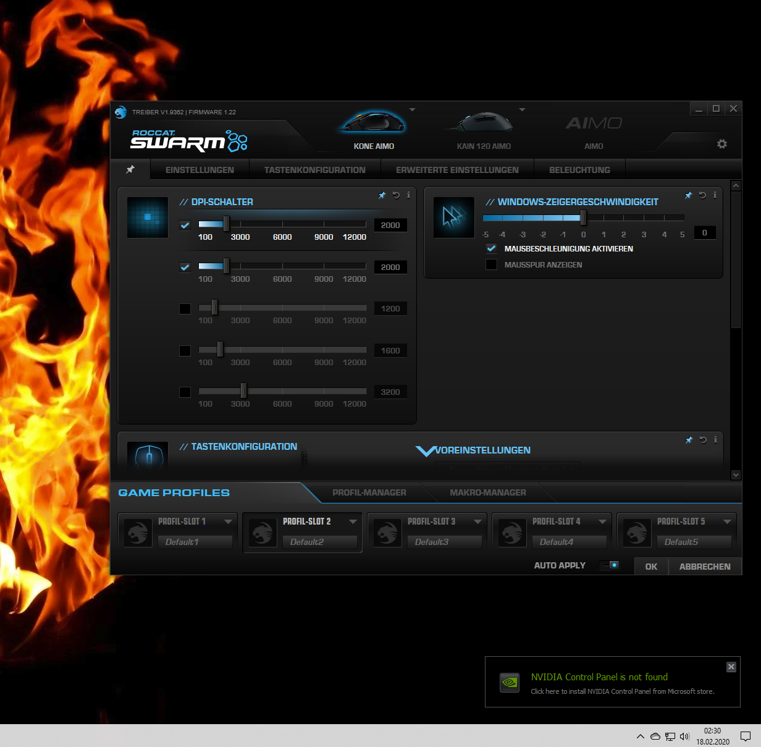
Task: Expand the Profil-Slot 2 dropdown arrow
Action: pos(353,521)
